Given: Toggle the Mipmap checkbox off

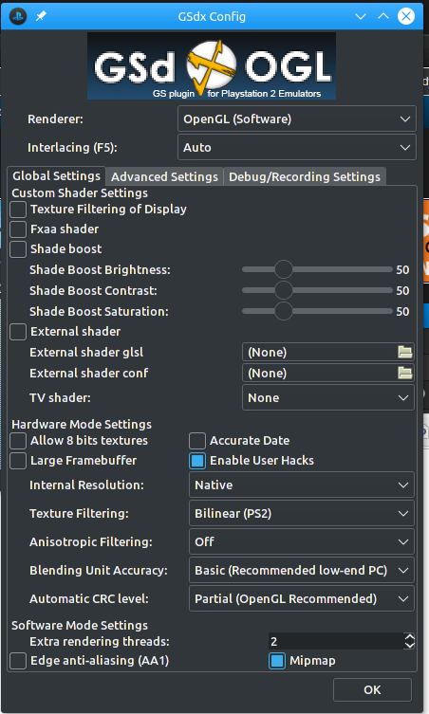Looking at the screenshot, I should click(x=277, y=661).
